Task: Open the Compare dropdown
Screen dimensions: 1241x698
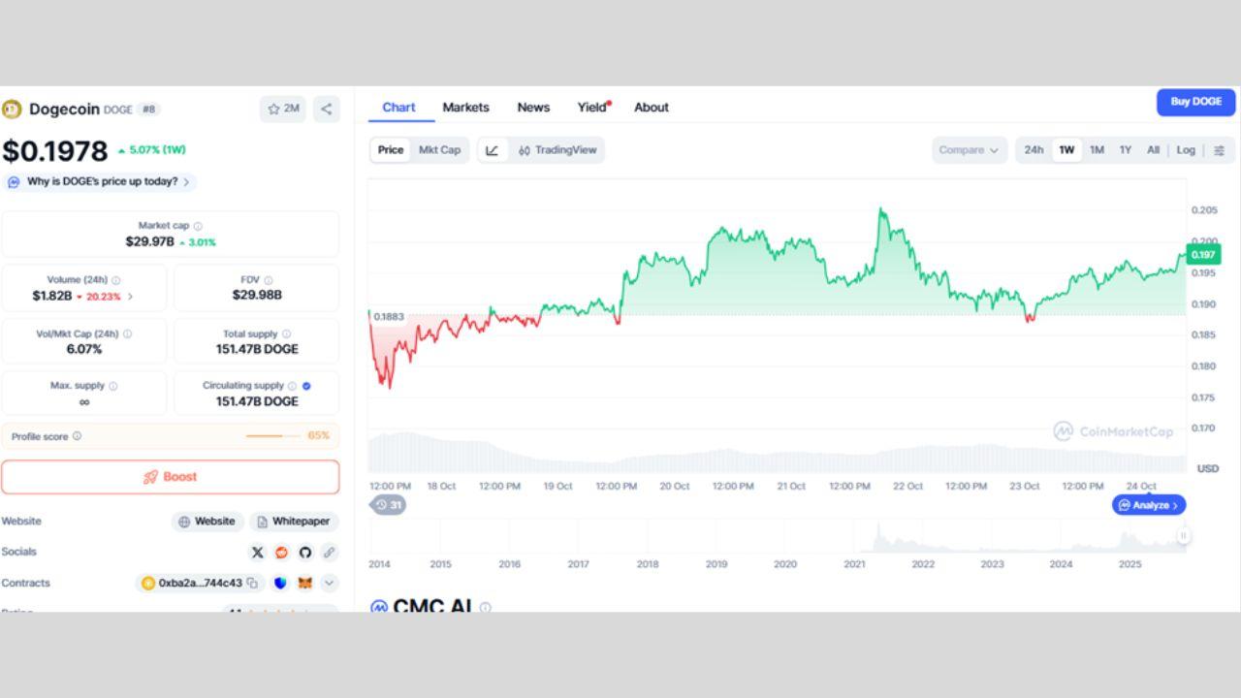Action: point(968,150)
